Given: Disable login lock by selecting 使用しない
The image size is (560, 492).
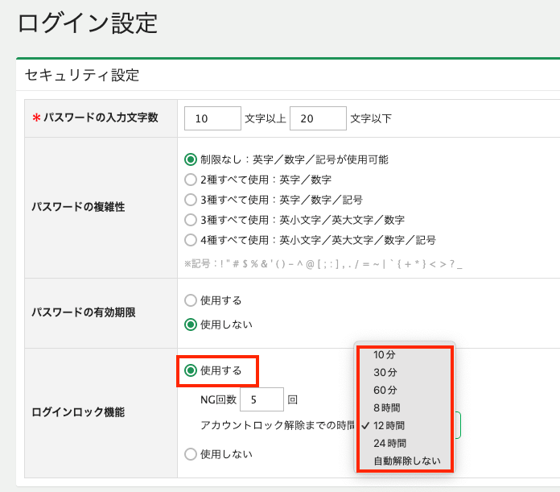Looking at the screenshot, I should (191, 453).
